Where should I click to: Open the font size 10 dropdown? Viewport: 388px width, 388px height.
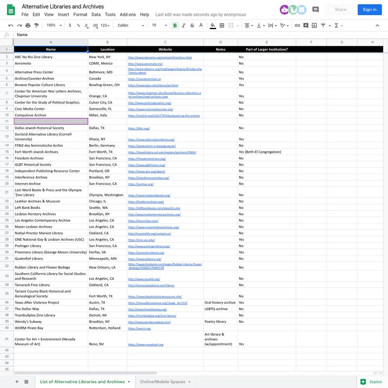159,25
